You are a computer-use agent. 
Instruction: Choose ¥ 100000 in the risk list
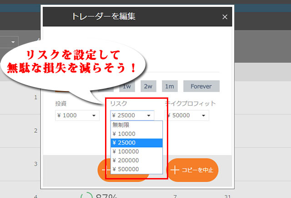pyautogui.click(x=136, y=152)
